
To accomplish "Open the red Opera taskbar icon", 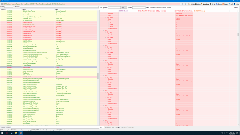I will tap(7, 133).
